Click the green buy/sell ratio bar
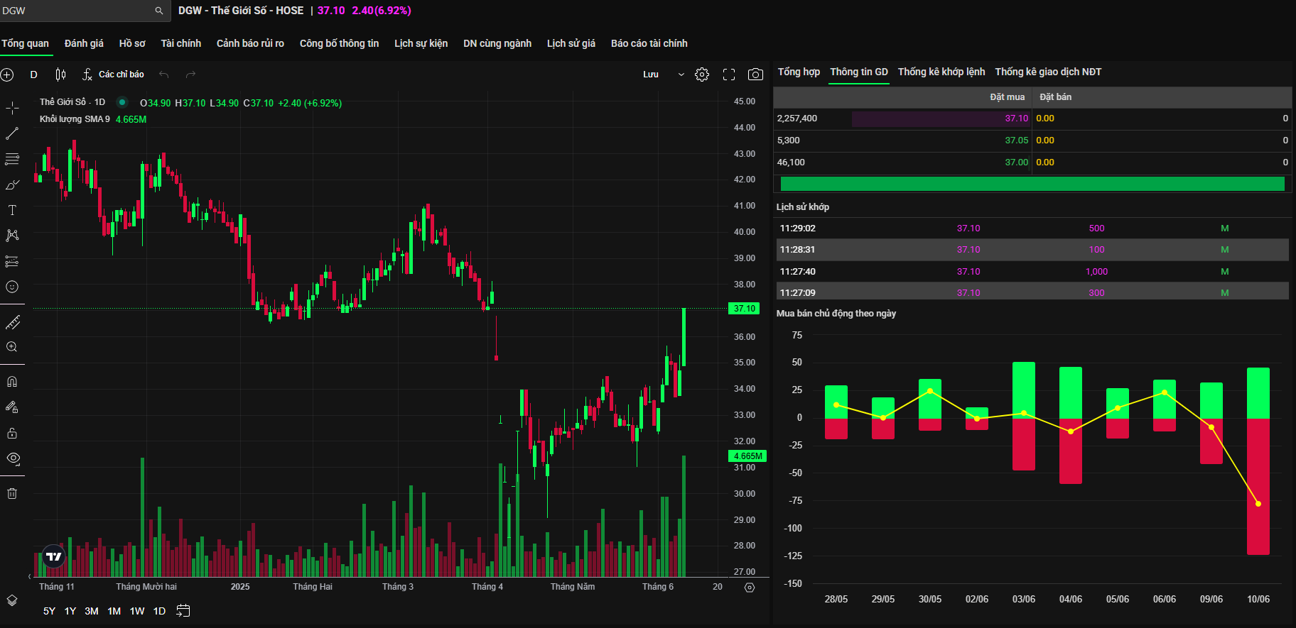The image size is (1296, 628). tap(1032, 184)
